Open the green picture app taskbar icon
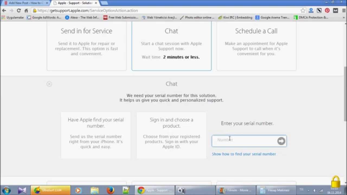The height and width of the screenshot is (195, 347). pyautogui.click(x=126, y=190)
